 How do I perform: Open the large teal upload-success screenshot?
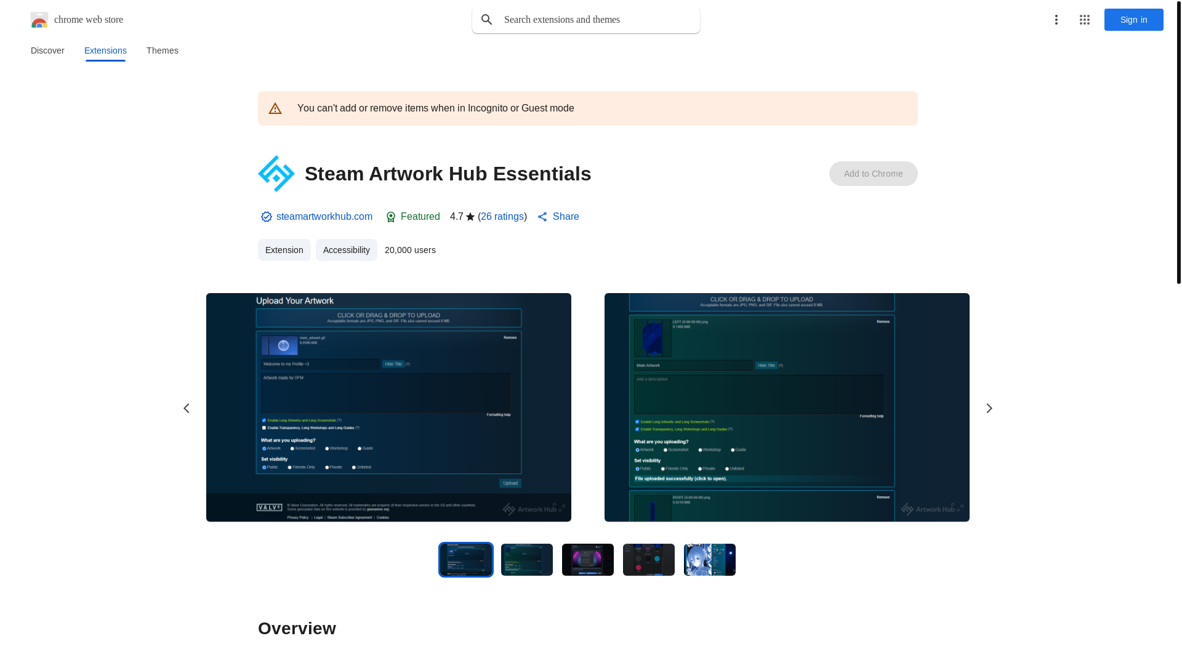787,407
